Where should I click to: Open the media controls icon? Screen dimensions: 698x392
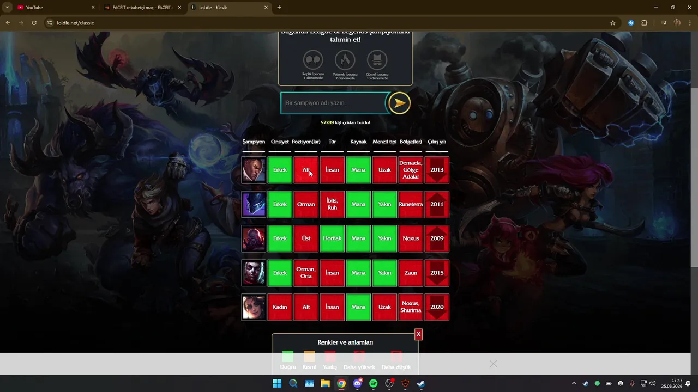click(664, 23)
